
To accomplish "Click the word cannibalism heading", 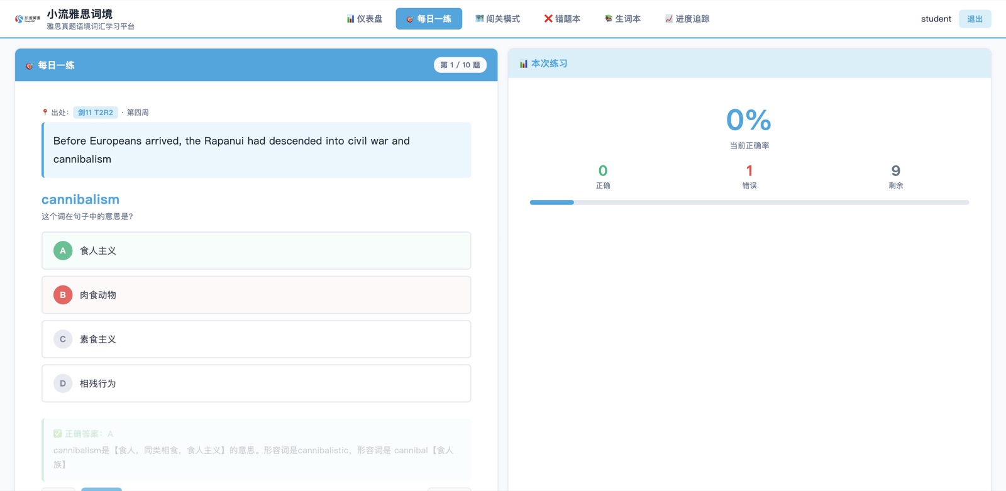I will coord(80,199).
